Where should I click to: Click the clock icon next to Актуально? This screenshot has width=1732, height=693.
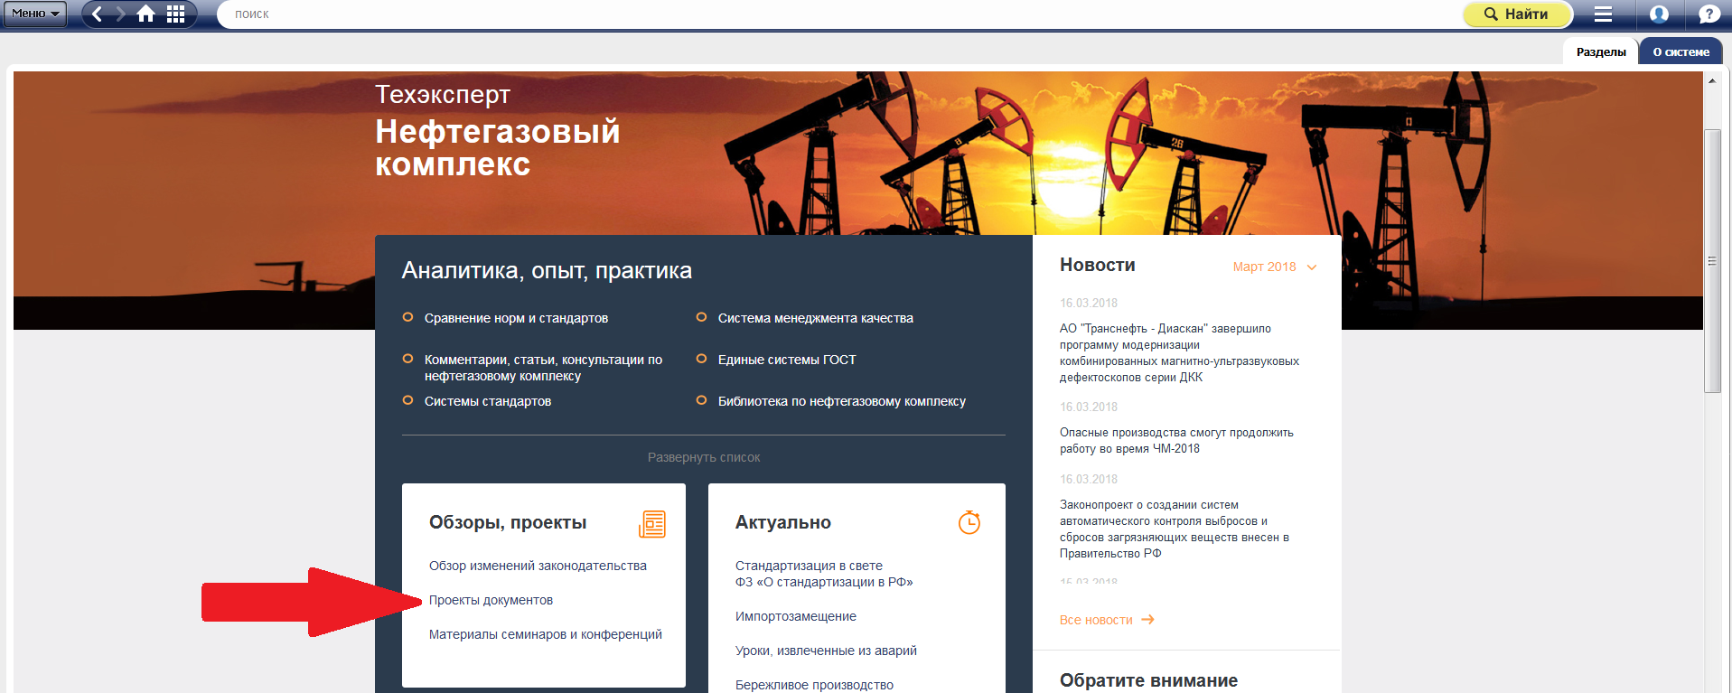[969, 522]
